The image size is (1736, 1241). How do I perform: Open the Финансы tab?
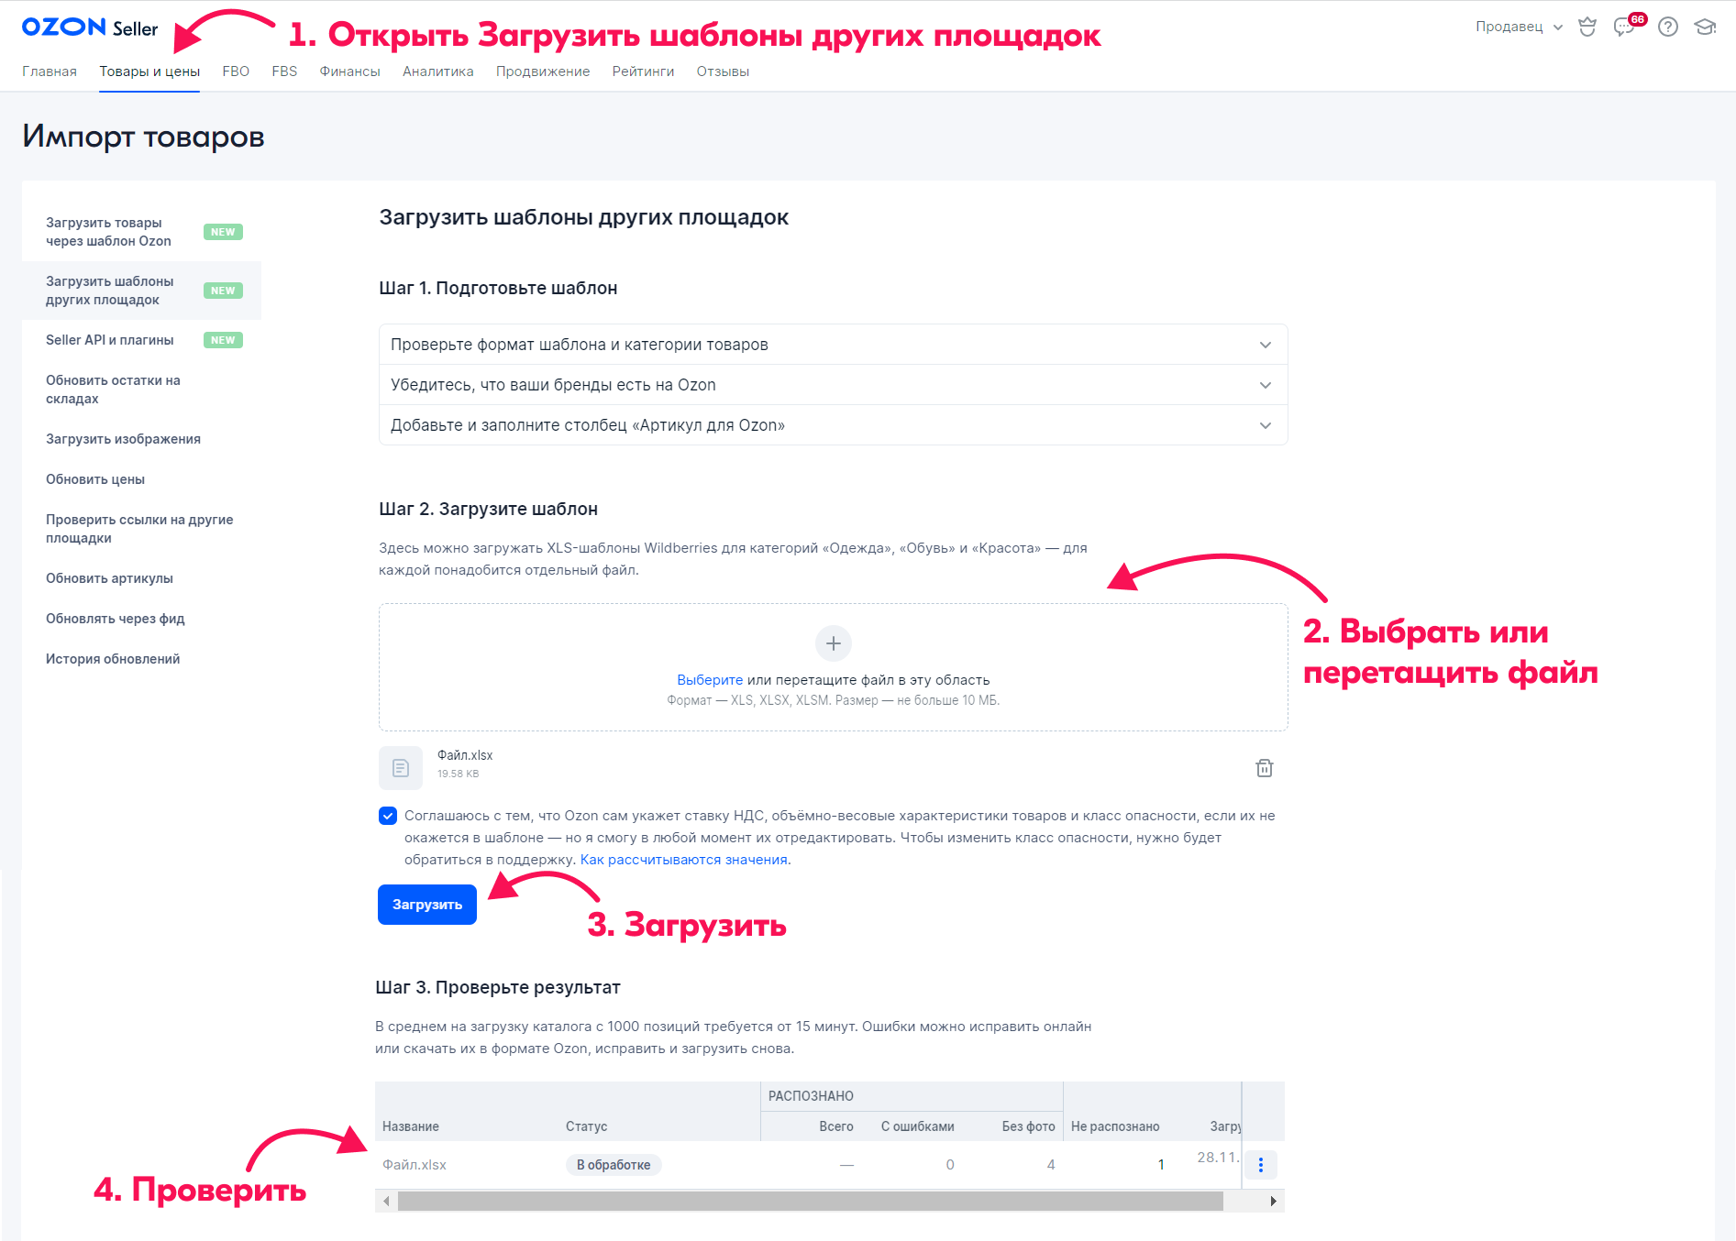(349, 71)
